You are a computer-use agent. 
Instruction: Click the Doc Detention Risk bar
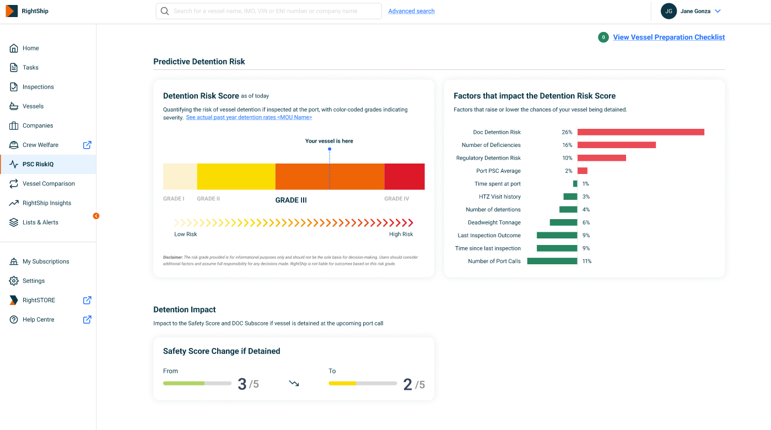[641, 132]
